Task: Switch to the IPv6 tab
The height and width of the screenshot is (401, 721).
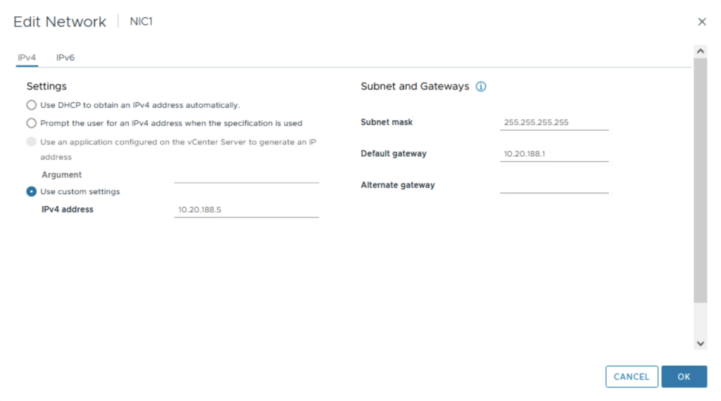Action: 65,58
